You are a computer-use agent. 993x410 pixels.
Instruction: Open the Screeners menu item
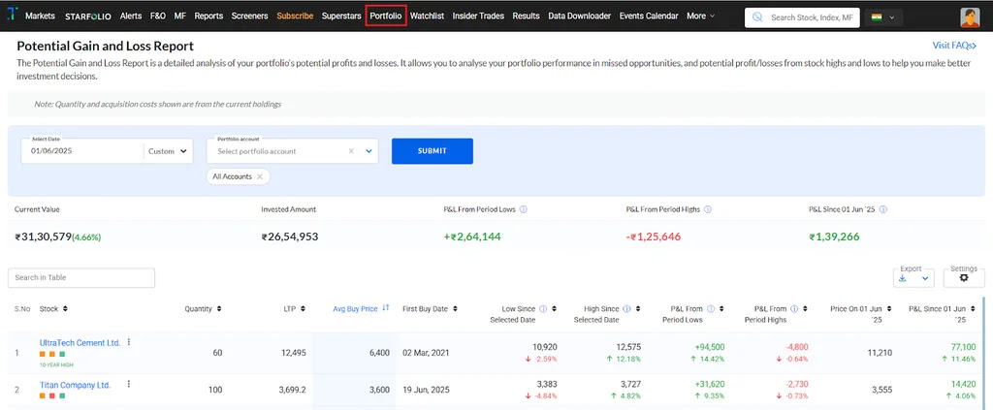(x=249, y=16)
